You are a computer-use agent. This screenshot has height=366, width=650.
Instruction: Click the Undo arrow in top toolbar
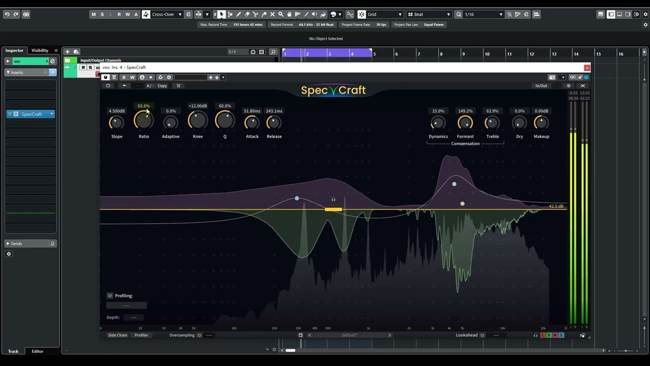click(7, 14)
